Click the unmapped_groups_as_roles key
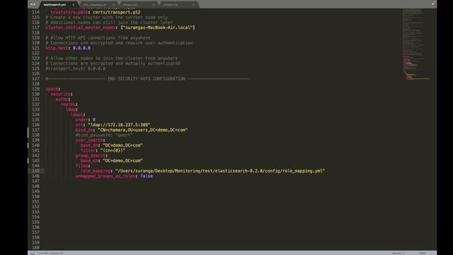This screenshot has height=255, width=453. (x=105, y=176)
